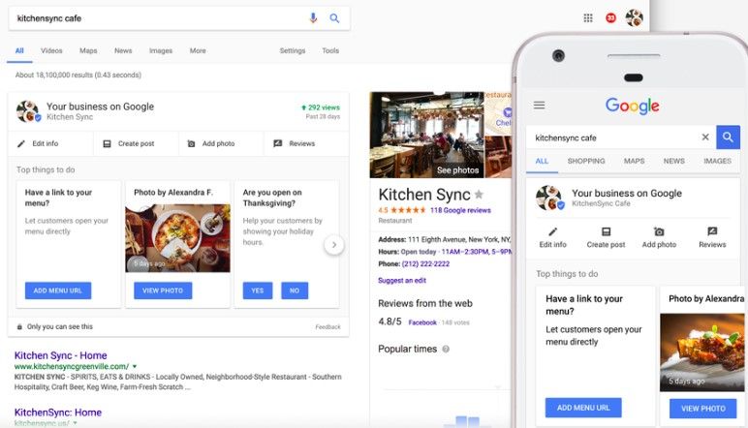748x428 pixels.
Task: Click the VIEW PHOTO button on desktop
Action: pyautogui.click(x=163, y=290)
